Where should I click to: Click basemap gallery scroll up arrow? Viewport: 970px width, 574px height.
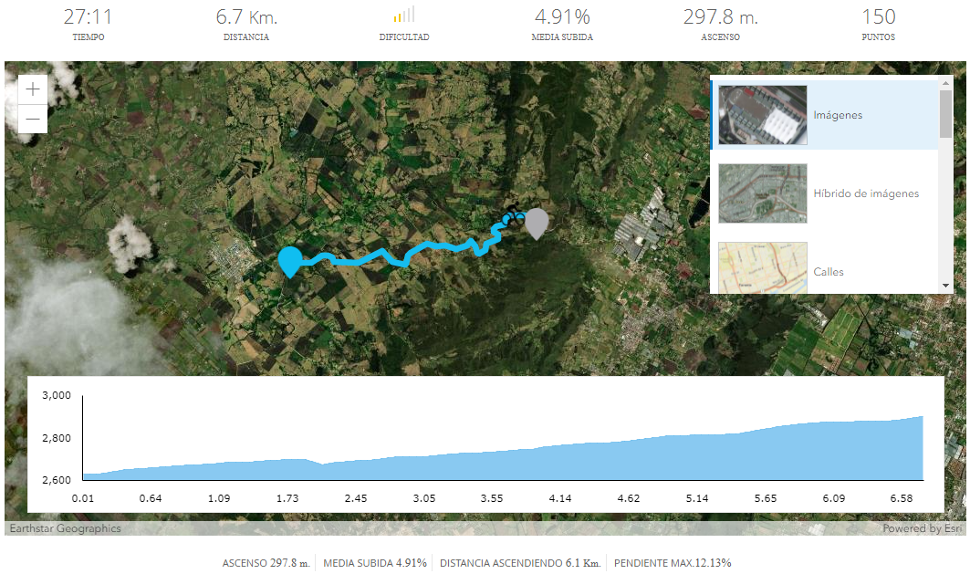(x=945, y=83)
